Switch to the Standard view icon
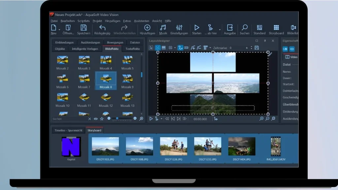The width and height of the screenshot is (338, 190). [259, 28]
